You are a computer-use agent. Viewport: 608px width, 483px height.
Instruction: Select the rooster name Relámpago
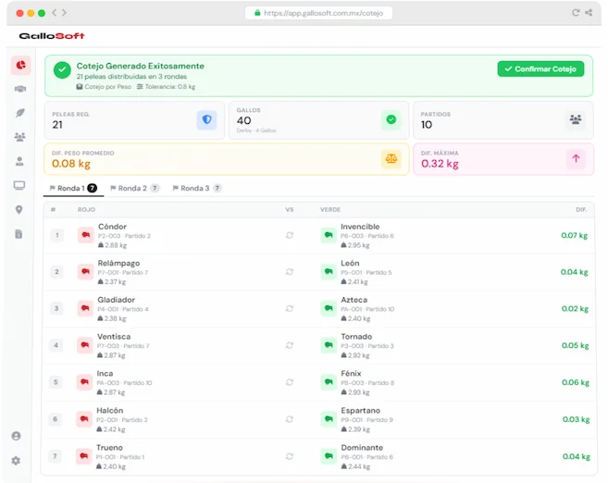(x=118, y=263)
